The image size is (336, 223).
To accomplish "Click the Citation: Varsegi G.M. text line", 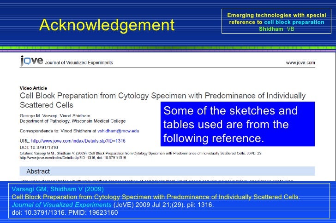I will [x=141, y=155].
